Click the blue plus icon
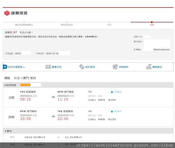This screenshot has width=175, height=148. pyautogui.click(x=5, y=67)
